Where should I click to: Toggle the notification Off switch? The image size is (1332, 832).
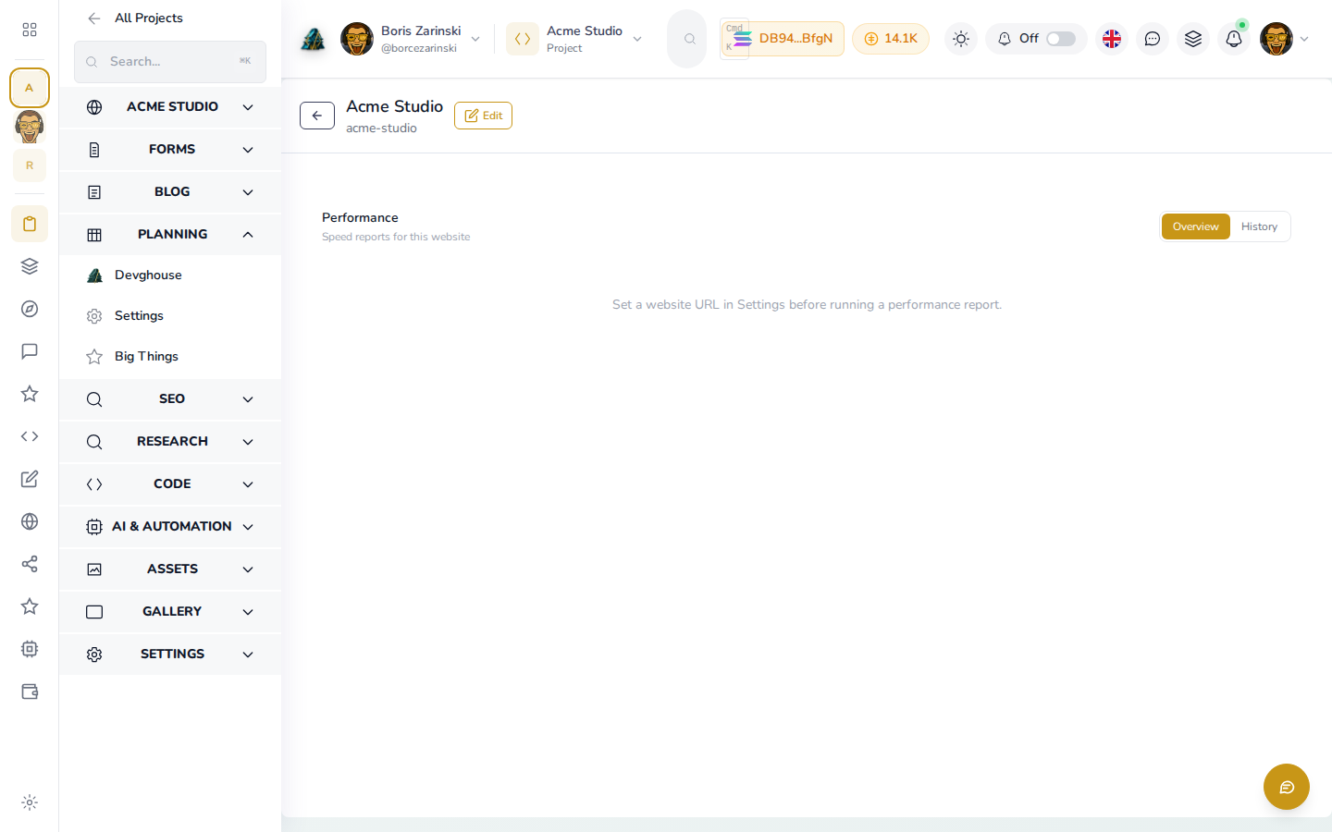(1061, 39)
